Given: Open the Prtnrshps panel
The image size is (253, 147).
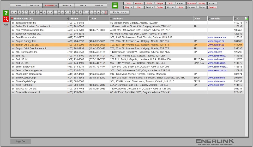Looking at the screenshot, I should click(191, 3).
